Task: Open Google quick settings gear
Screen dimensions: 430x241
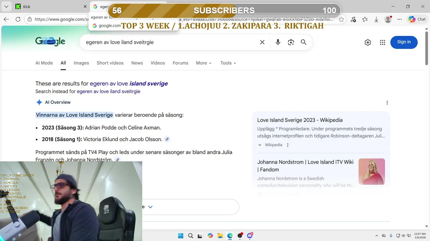Action: [368, 42]
